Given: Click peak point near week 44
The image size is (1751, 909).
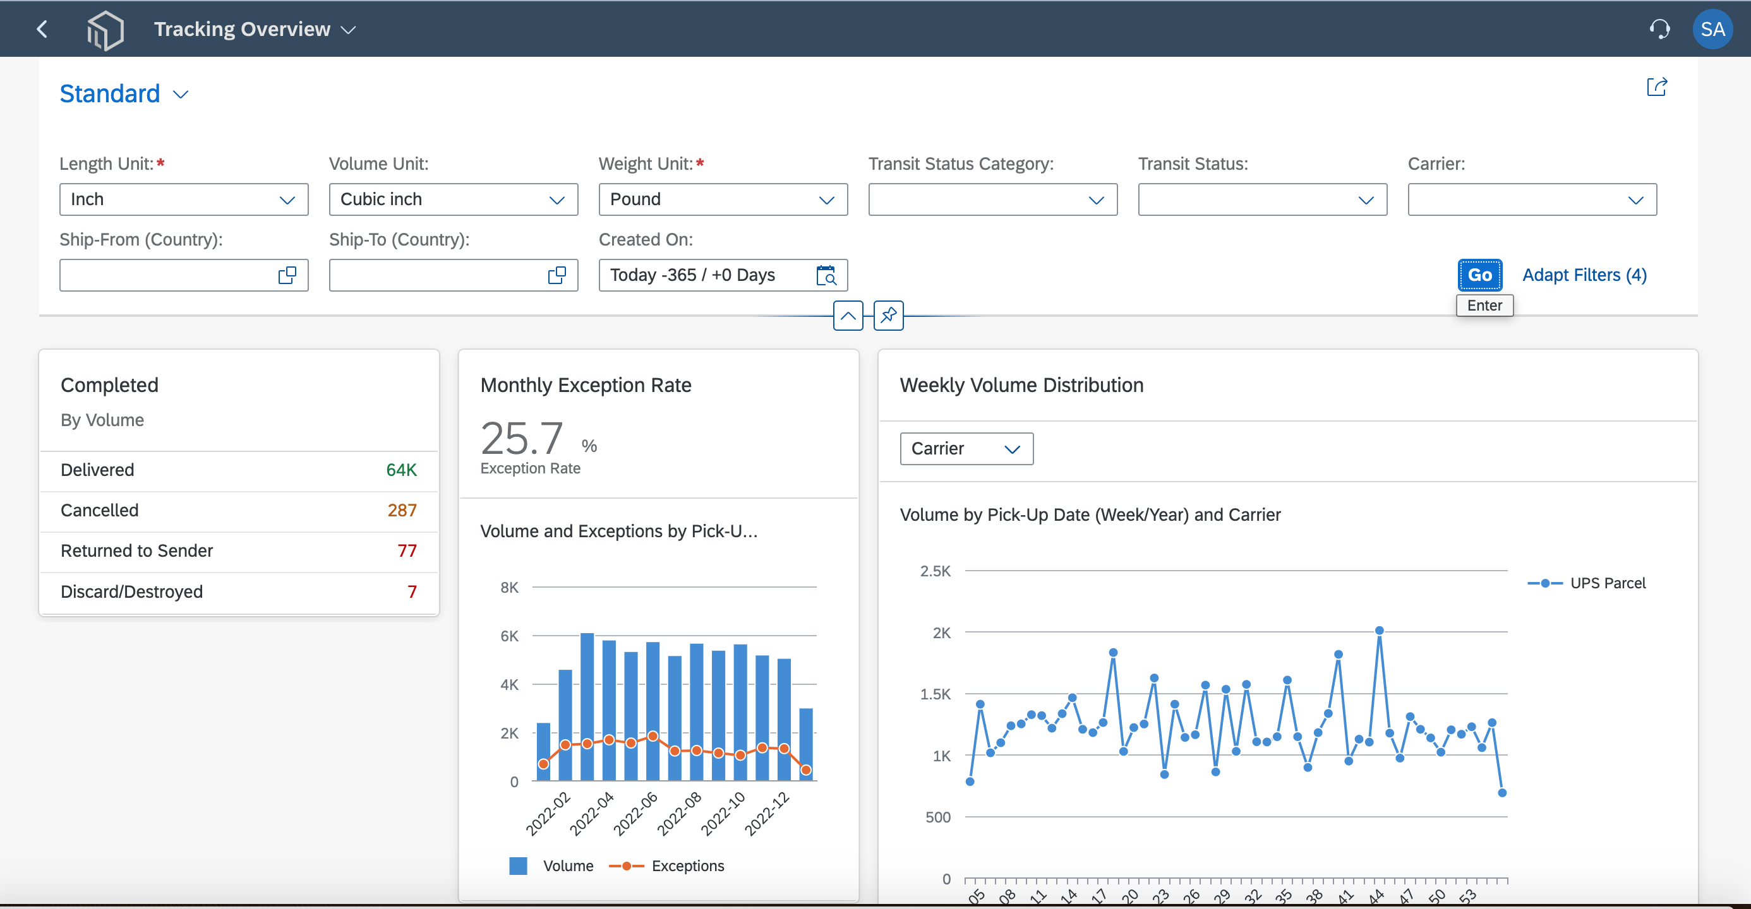Looking at the screenshot, I should 1379,631.
